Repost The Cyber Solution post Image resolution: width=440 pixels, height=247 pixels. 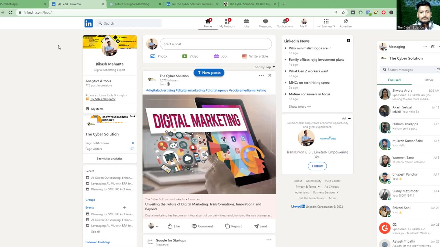point(233,226)
